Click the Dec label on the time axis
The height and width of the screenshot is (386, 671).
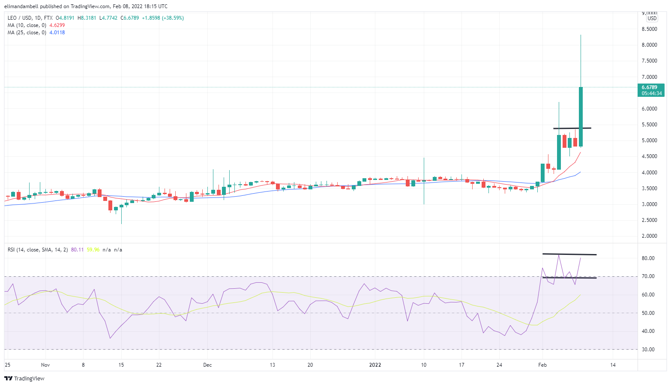coord(207,365)
